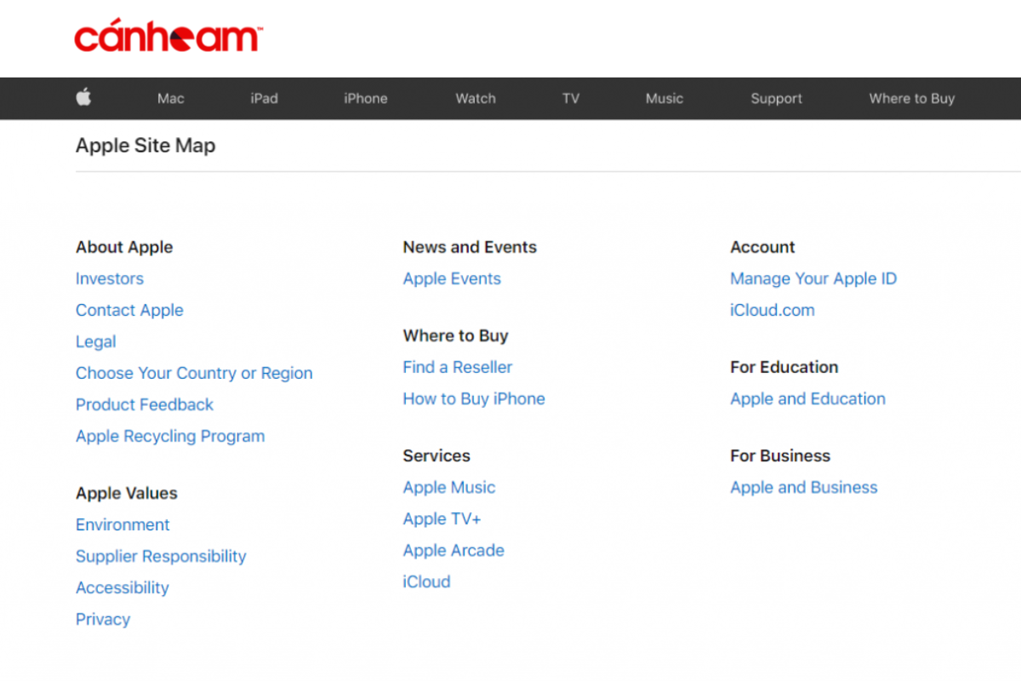Click the Apple Site Map heading

click(145, 146)
